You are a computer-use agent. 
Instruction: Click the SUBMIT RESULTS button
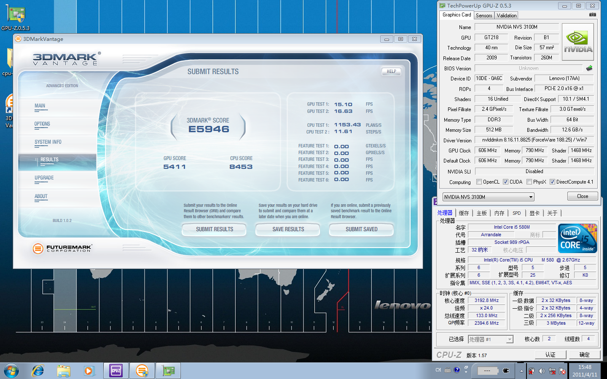(x=214, y=230)
